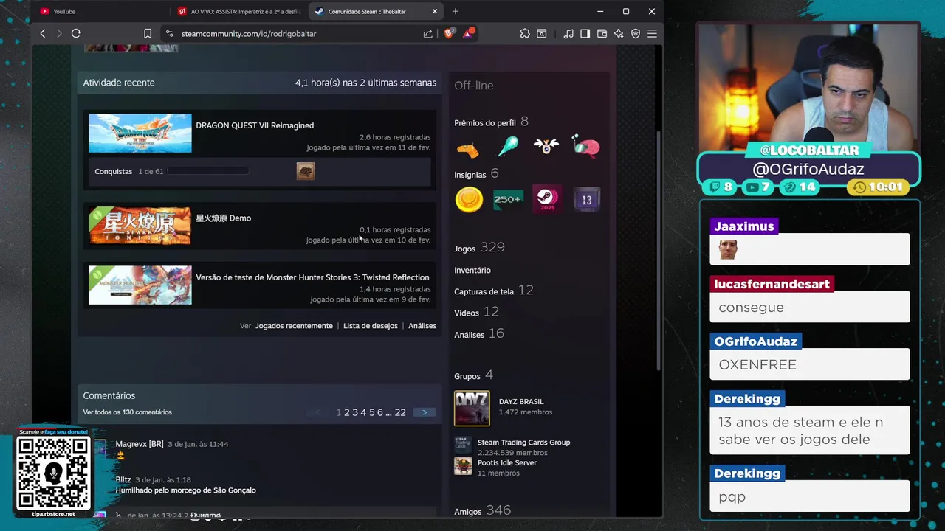Open the playlist music note icon
This screenshot has width=945, height=531.
coord(568,33)
